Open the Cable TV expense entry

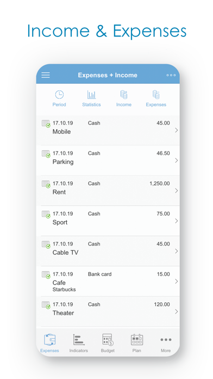click(x=108, y=251)
